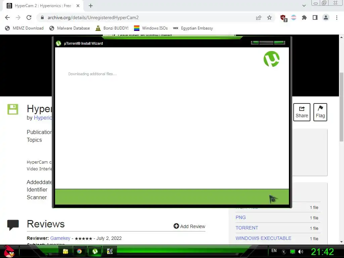344x258 pixels.
Task: Close the HyperCam 2 tab
Action: click(x=78, y=6)
